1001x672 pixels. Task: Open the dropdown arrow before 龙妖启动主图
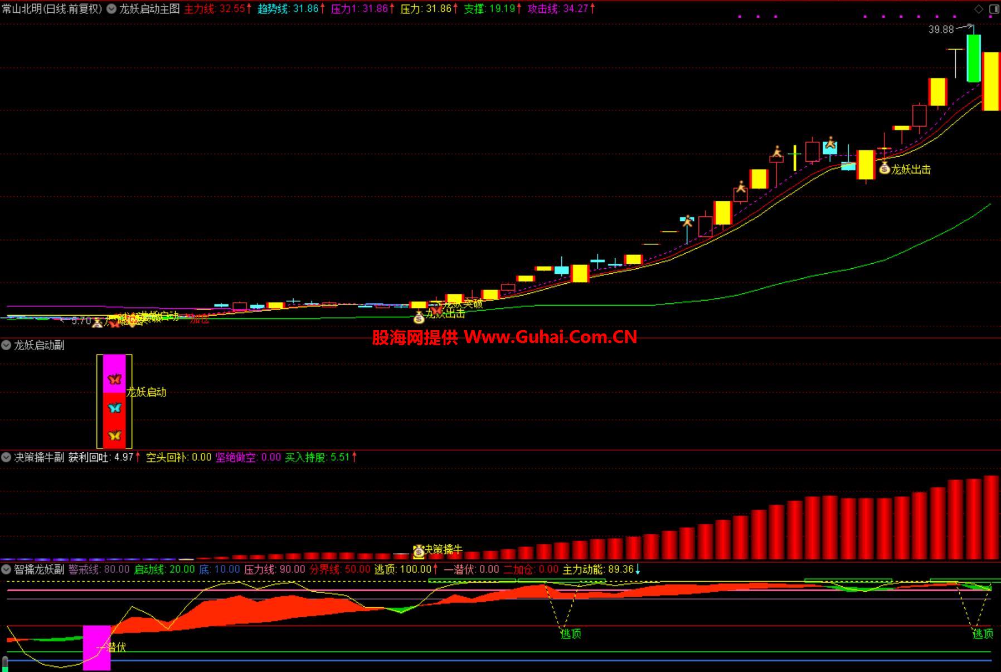111,9
